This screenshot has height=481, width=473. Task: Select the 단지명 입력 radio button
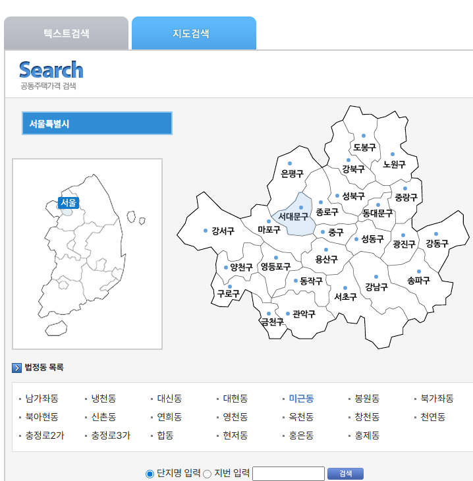point(150,474)
